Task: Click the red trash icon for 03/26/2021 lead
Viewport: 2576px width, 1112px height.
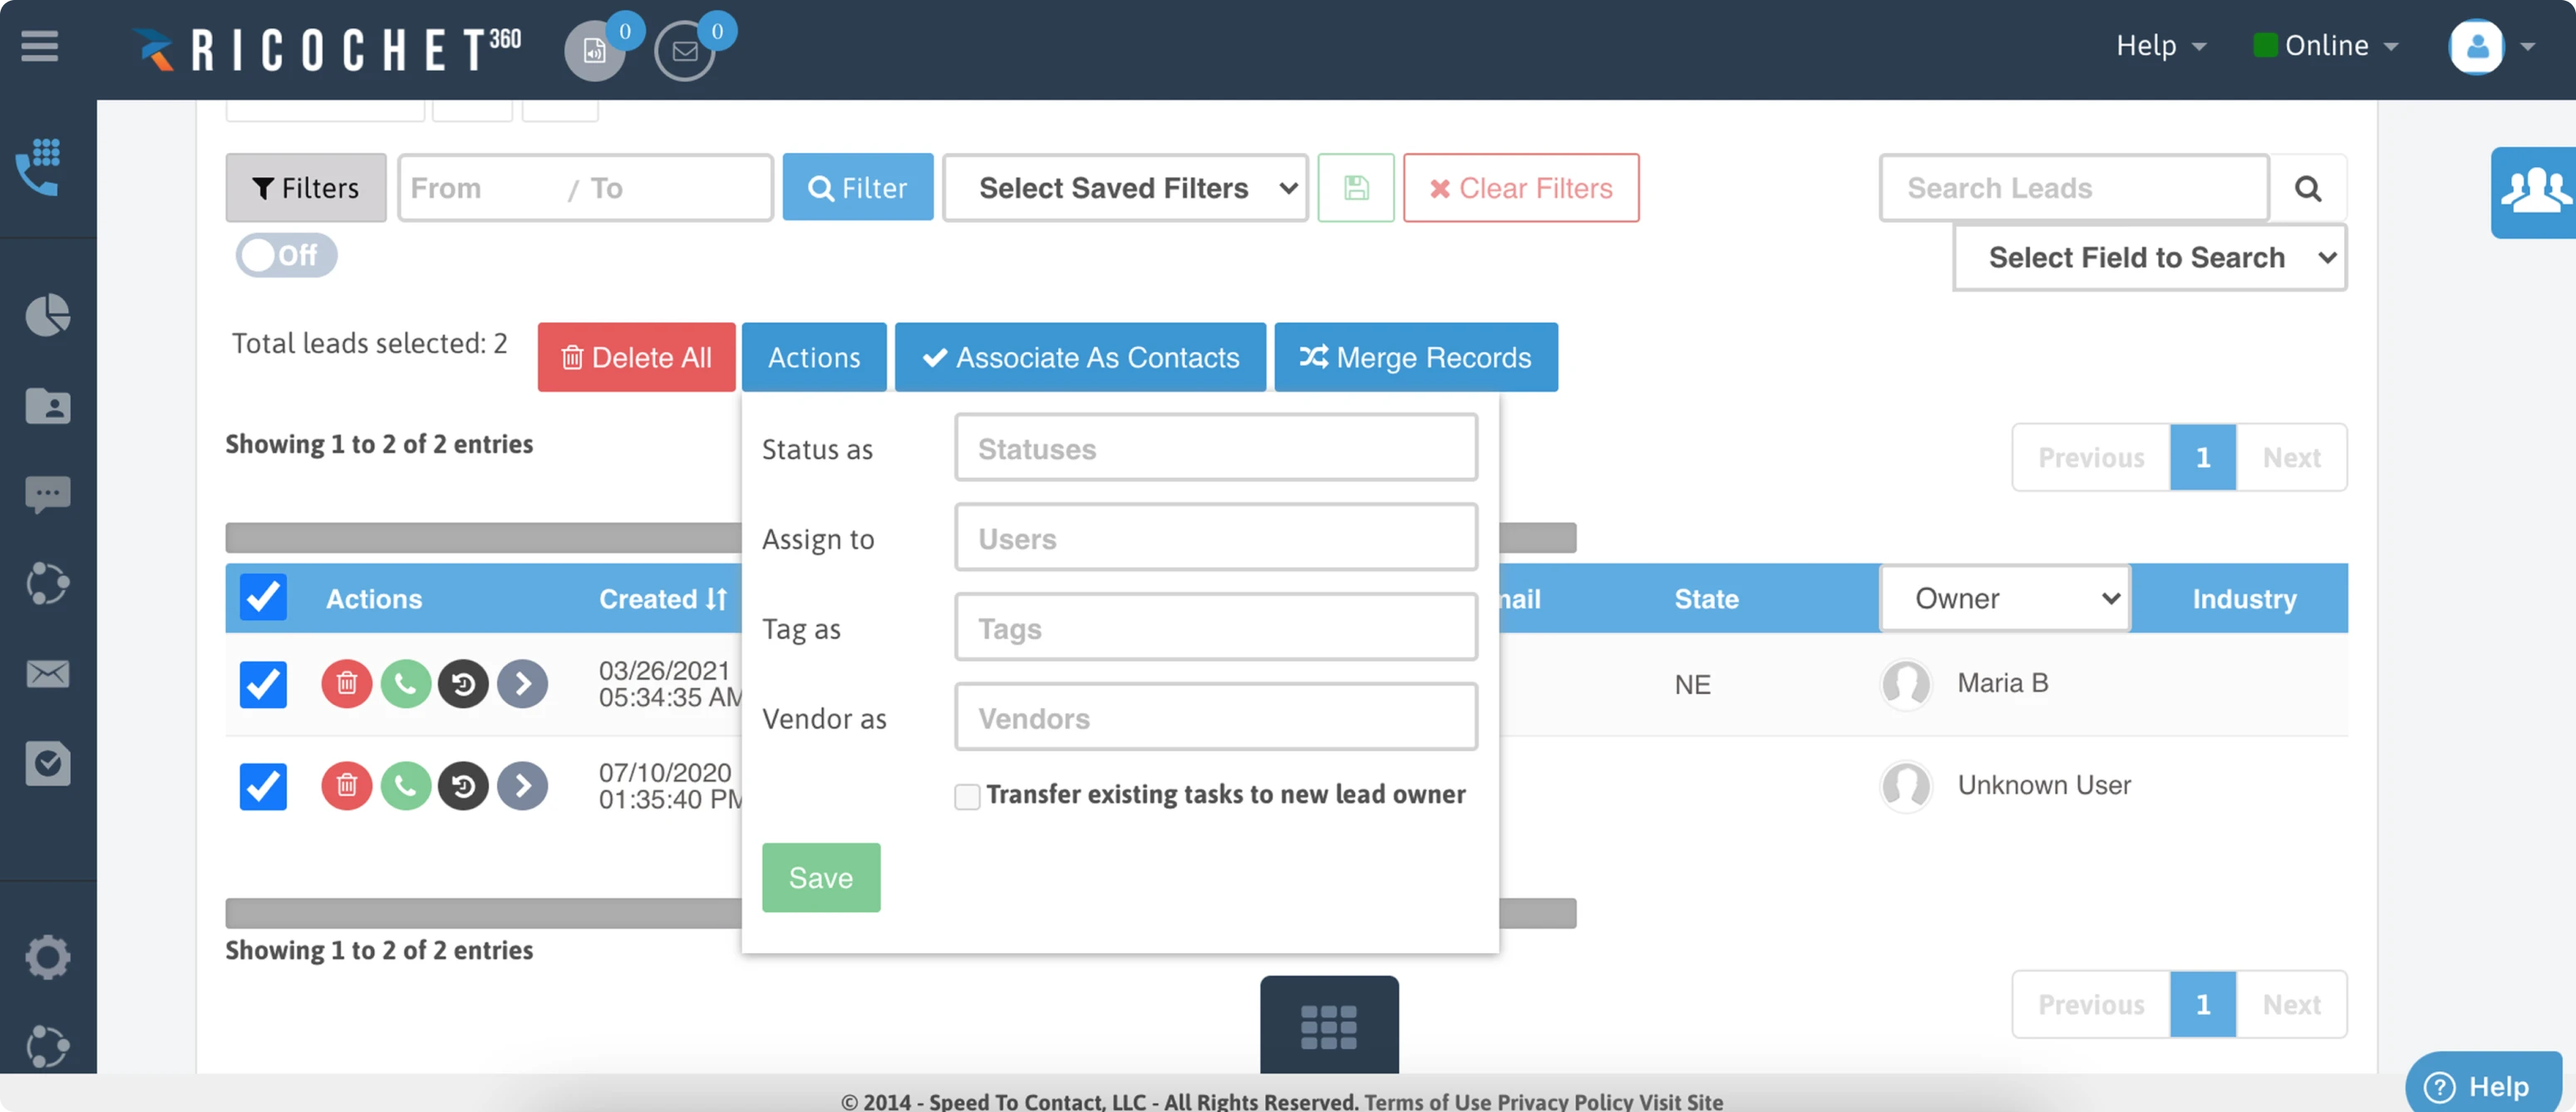Action: tap(346, 684)
